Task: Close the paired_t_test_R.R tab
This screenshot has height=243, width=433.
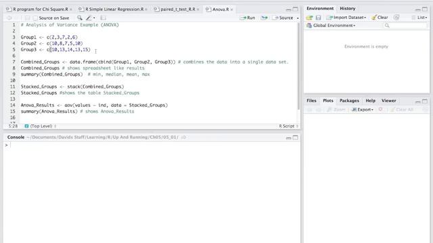Action: (198, 9)
